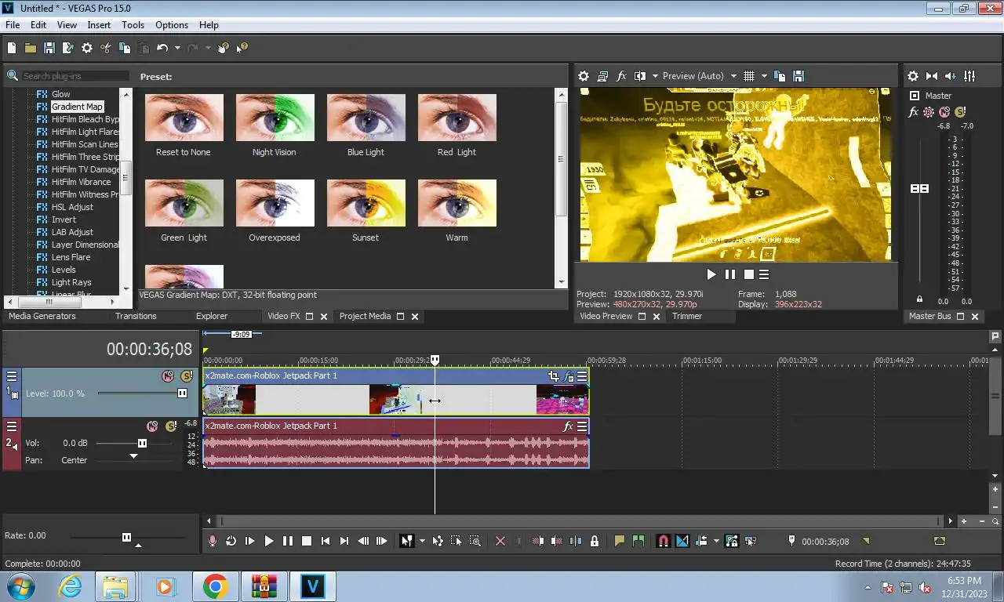Pick the Reset to None preset
The height and width of the screenshot is (602, 1004).
click(184, 118)
